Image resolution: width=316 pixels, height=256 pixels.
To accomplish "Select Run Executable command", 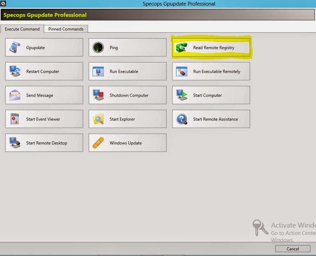I will tap(128, 71).
